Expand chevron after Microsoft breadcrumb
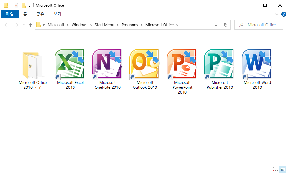The width and height of the screenshot is (288, 174). point(68,25)
